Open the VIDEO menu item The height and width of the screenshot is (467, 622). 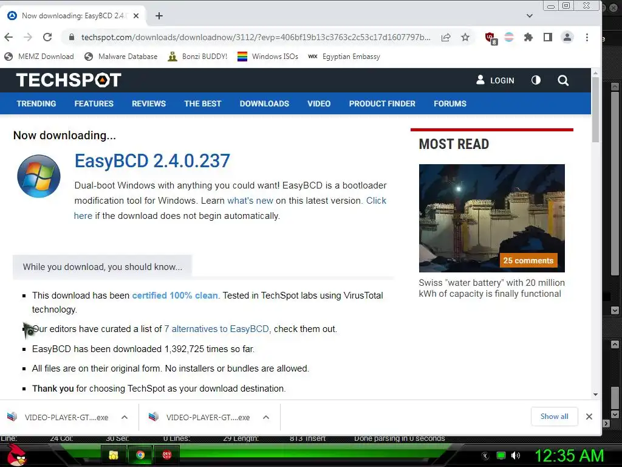(x=319, y=103)
